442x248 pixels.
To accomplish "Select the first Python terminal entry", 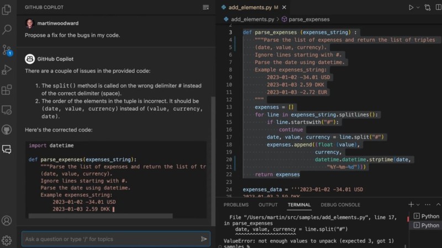I will pyautogui.click(x=426, y=216).
